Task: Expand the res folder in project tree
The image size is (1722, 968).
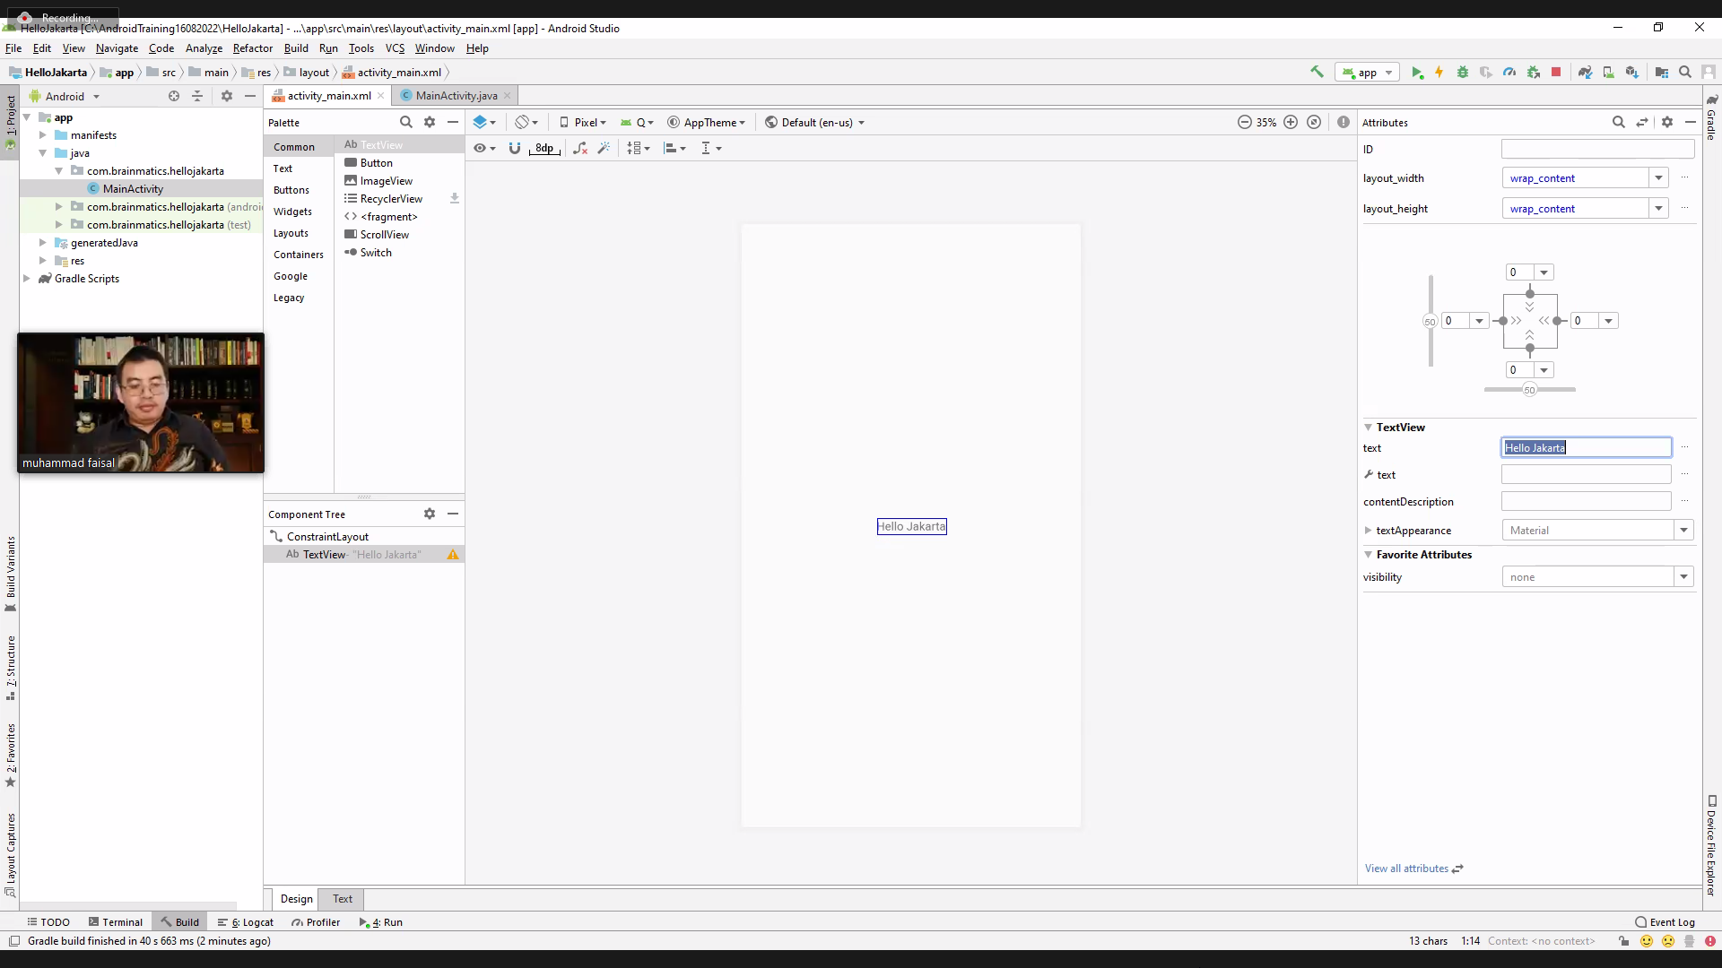Action: point(43,261)
